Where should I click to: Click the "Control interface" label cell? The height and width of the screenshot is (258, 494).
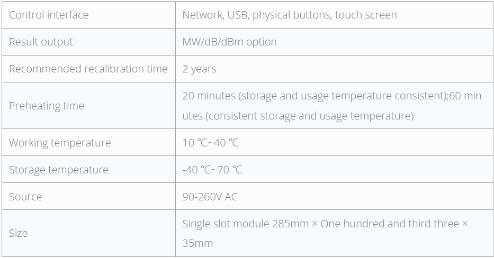(x=49, y=15)
